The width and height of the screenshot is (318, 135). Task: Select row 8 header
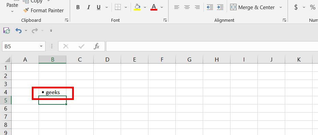[x=6, y=125]
